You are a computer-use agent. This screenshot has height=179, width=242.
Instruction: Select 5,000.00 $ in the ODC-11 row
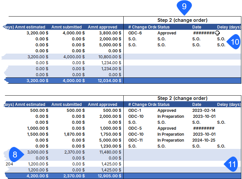point(110,140)
